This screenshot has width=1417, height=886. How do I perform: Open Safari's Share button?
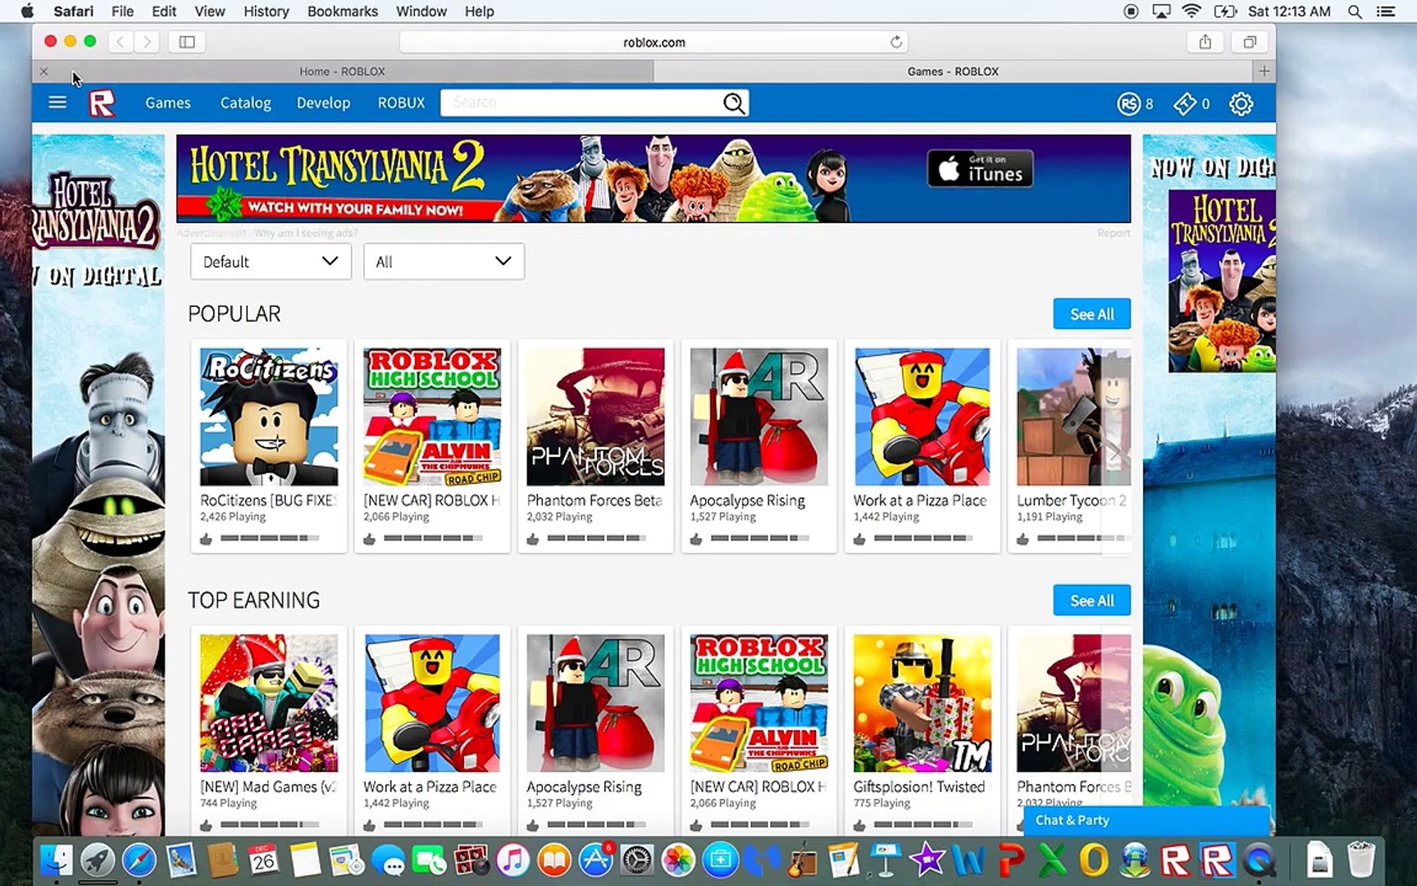pyautogui.click(x=1205, y=42)
